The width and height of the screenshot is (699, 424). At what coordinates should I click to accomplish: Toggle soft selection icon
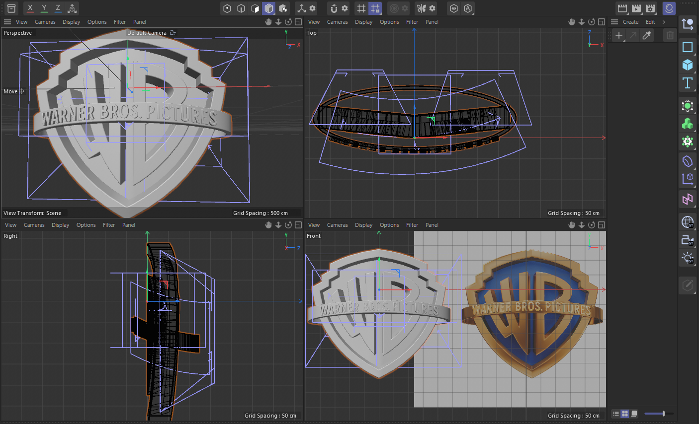[394, 8]
